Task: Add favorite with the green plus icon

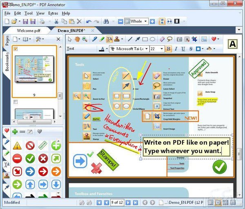Action: point(15,132)
